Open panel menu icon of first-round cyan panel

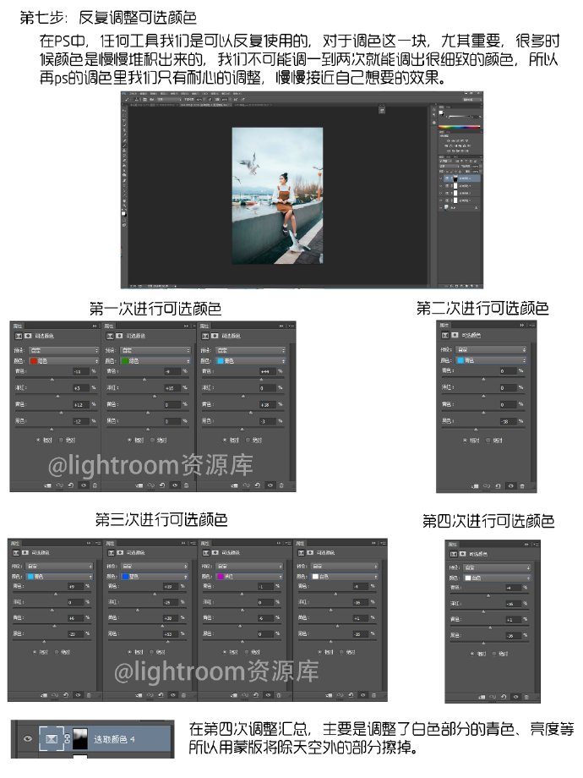(x=291, y=326)
